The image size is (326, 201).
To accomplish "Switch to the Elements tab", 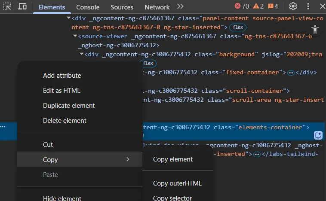I will click(x=52, y=7).
